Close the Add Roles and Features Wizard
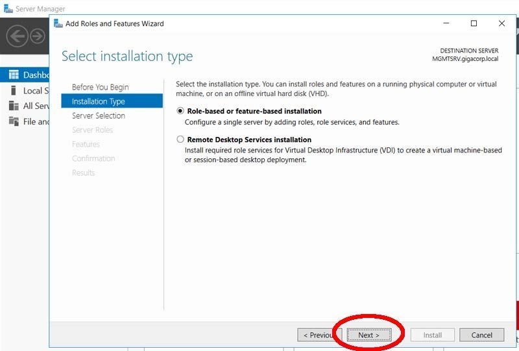 [x=501, y=23]
